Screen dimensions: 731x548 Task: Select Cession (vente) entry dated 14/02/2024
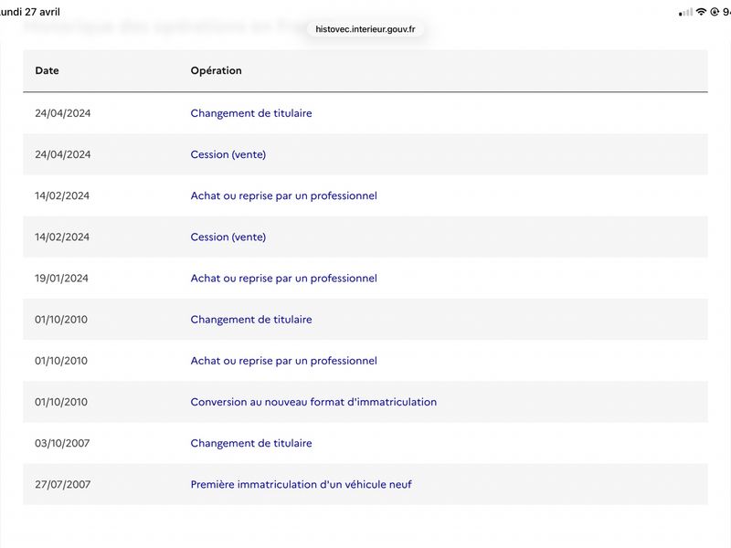pyautogui.click(x=228, y=237)
